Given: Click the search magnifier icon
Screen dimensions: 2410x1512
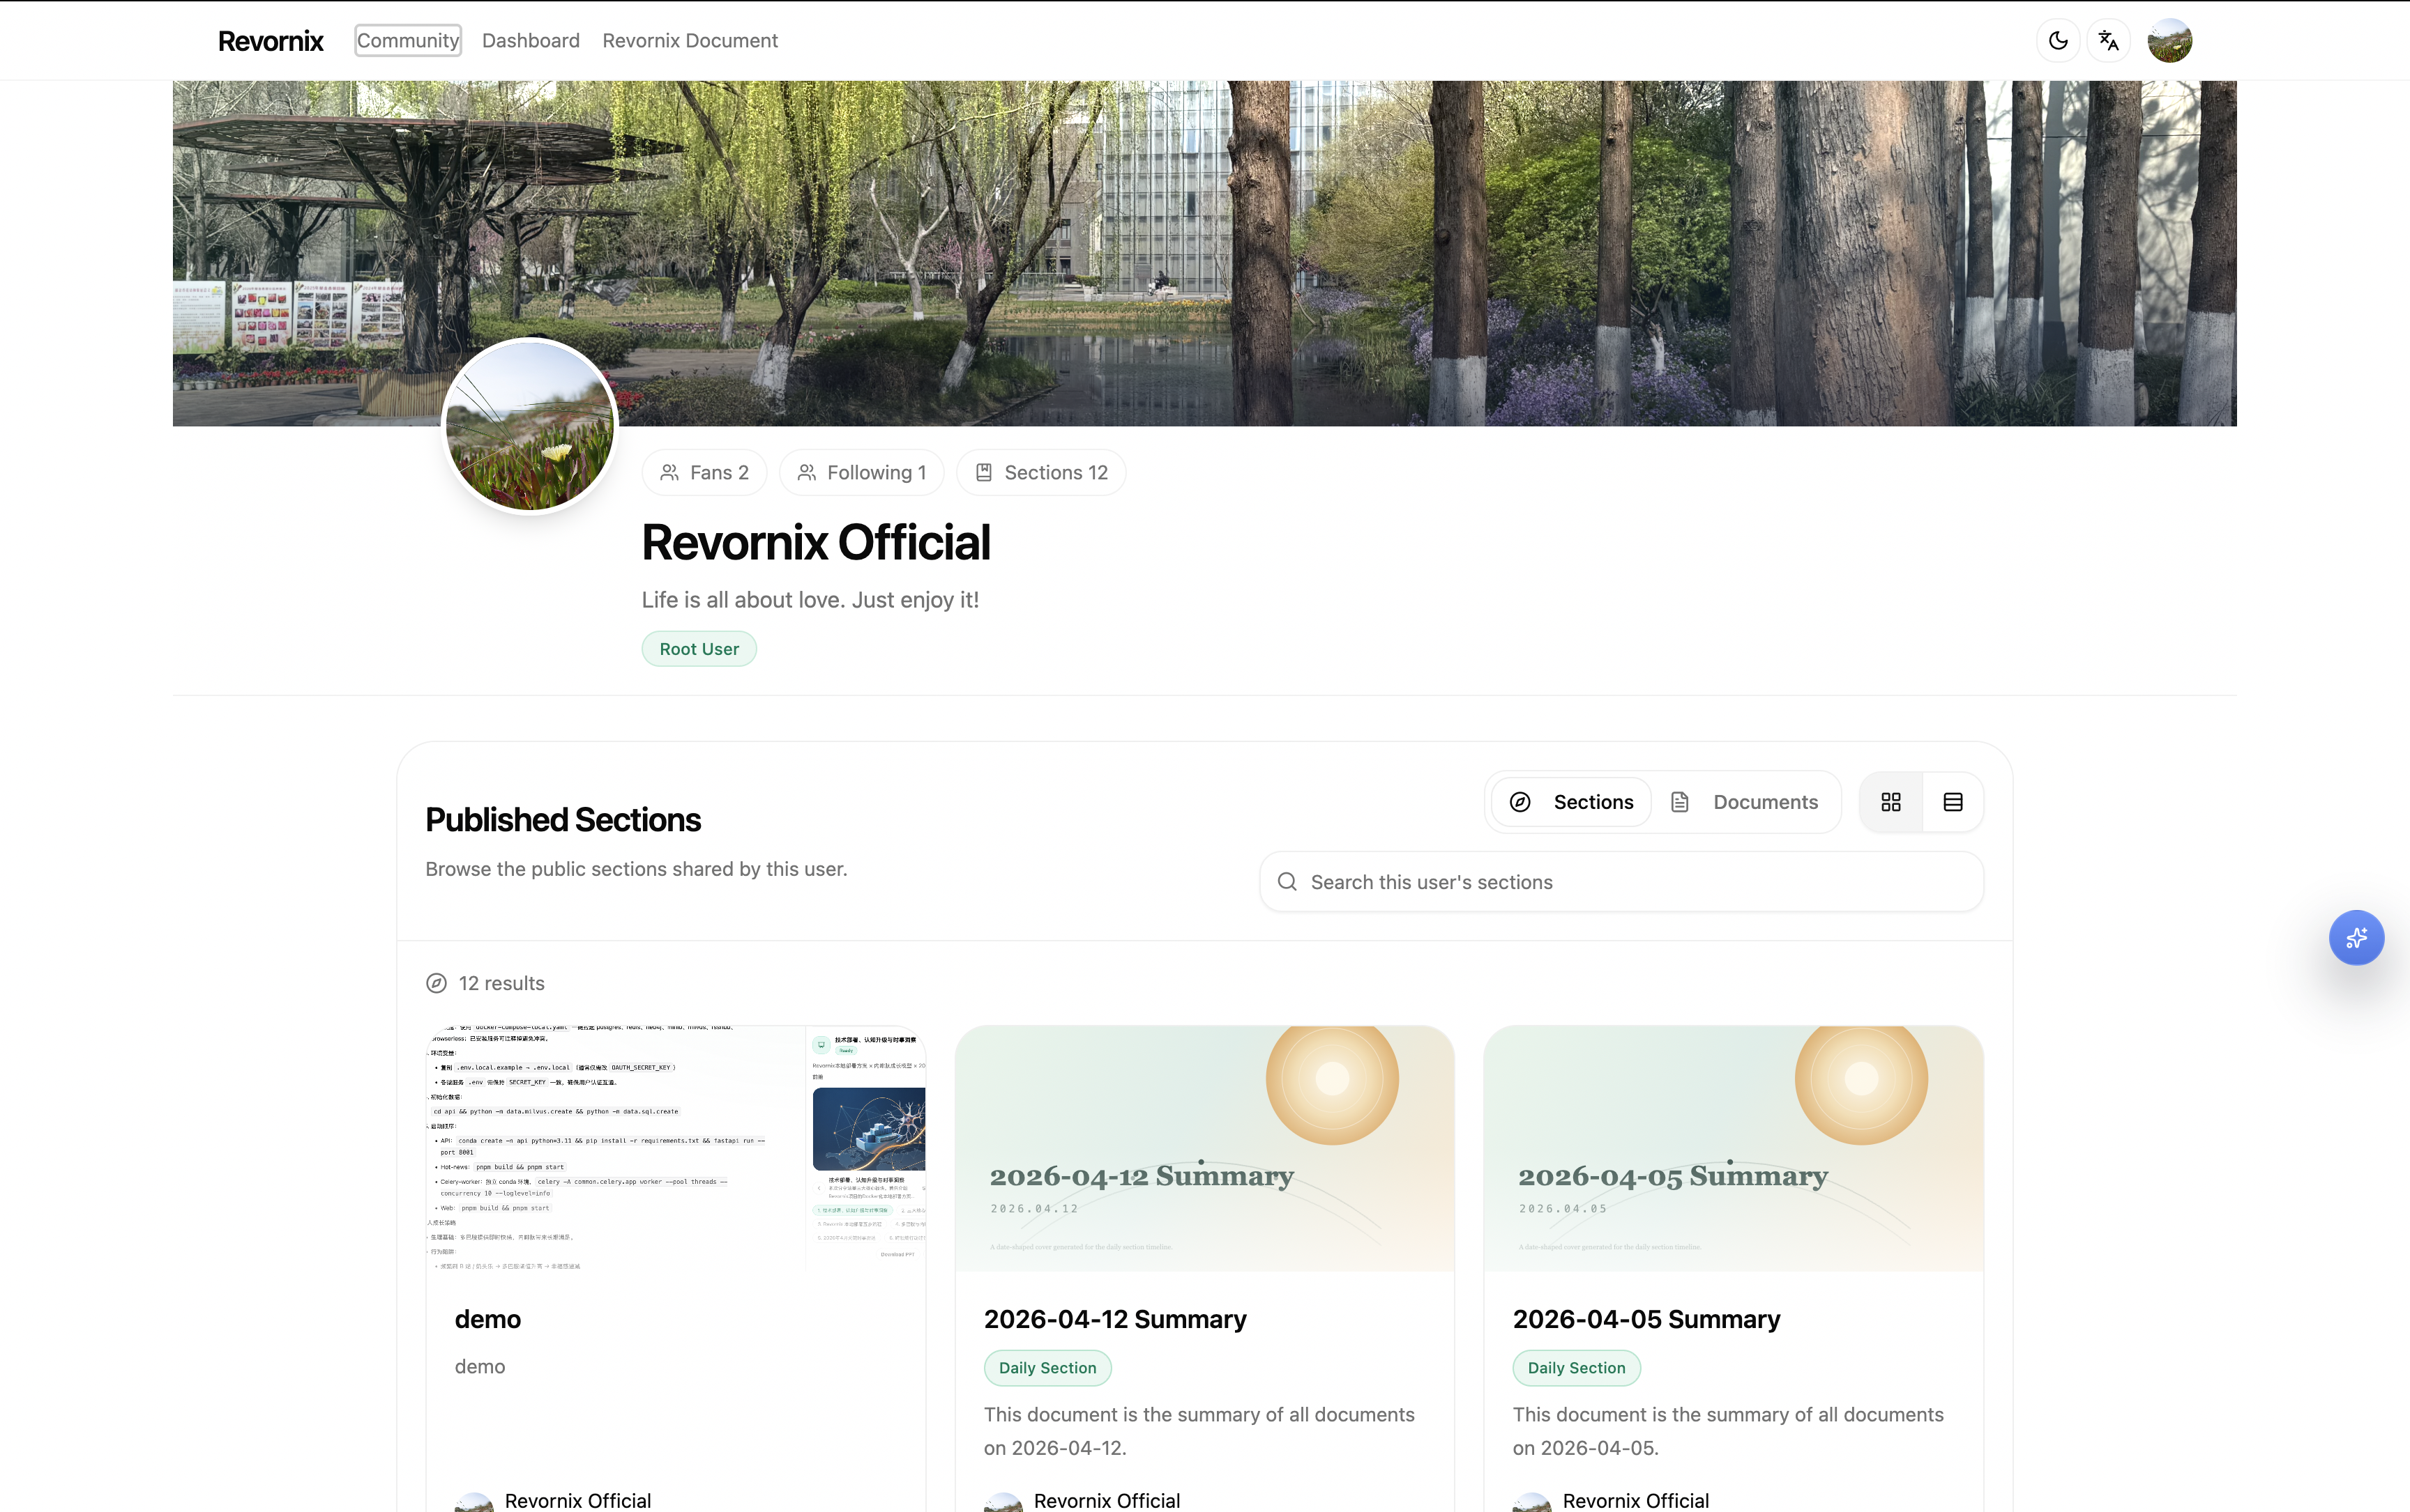Looking at the screenshot, I should tap(1287, 882).
